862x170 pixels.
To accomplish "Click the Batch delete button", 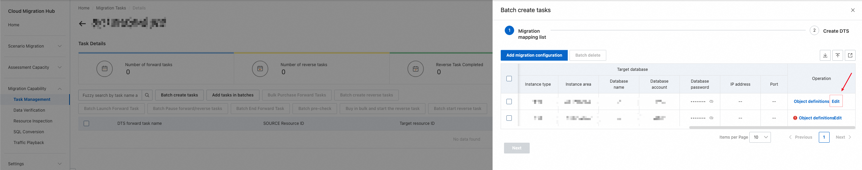I will point(588,55).
